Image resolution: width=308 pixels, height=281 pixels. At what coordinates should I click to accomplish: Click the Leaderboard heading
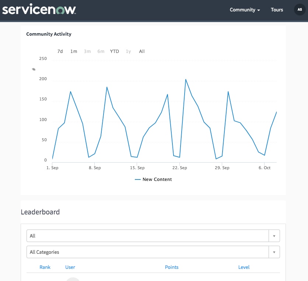point(40,212)
